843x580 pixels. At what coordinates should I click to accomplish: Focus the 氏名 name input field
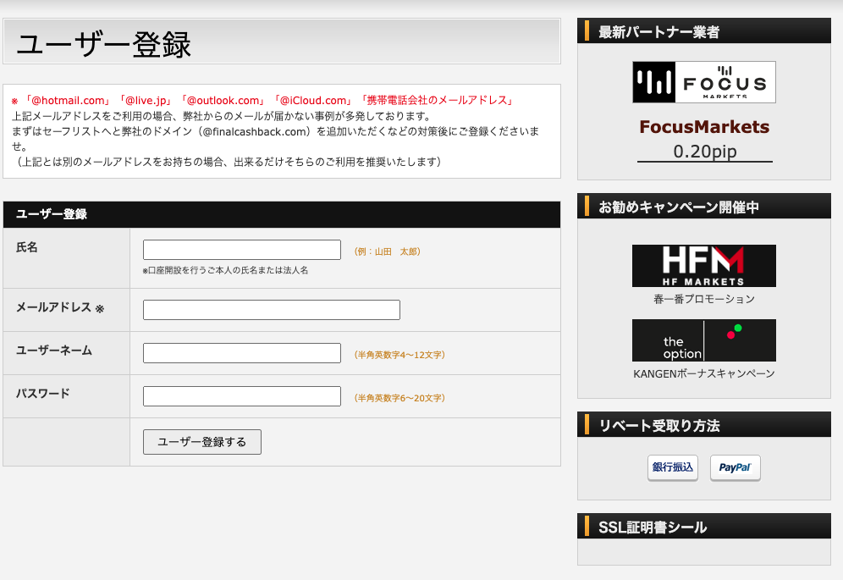click(x=242, y=250)
